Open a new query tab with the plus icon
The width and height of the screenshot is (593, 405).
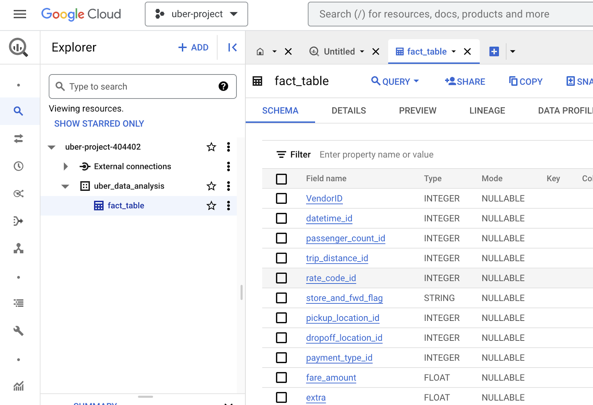(494, 52)
